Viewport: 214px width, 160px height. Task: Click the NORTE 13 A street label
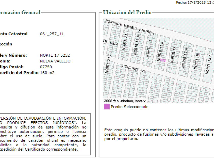(x=209, y=64)
